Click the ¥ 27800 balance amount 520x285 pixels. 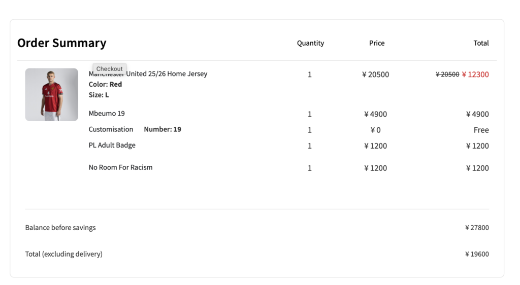coord(477,228)
